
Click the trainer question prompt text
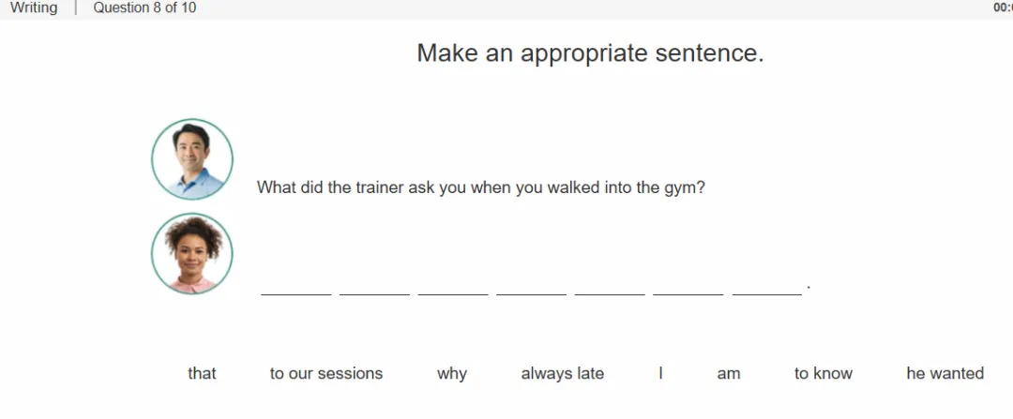tap(480, 187)
